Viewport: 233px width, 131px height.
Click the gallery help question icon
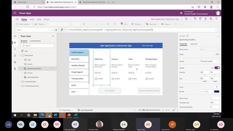187,36
